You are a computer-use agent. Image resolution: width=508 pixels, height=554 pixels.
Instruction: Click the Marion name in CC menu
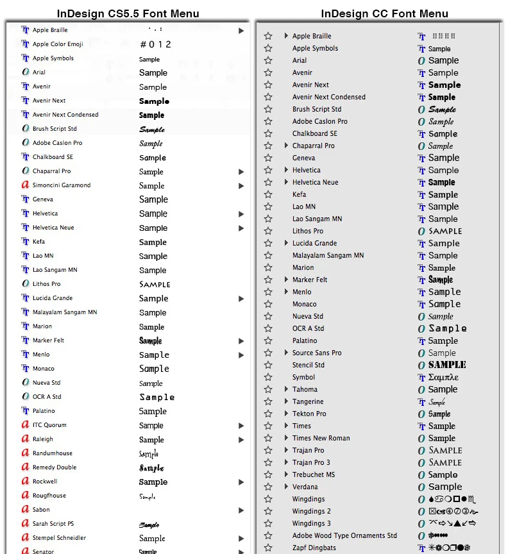(x=303, y=267)
